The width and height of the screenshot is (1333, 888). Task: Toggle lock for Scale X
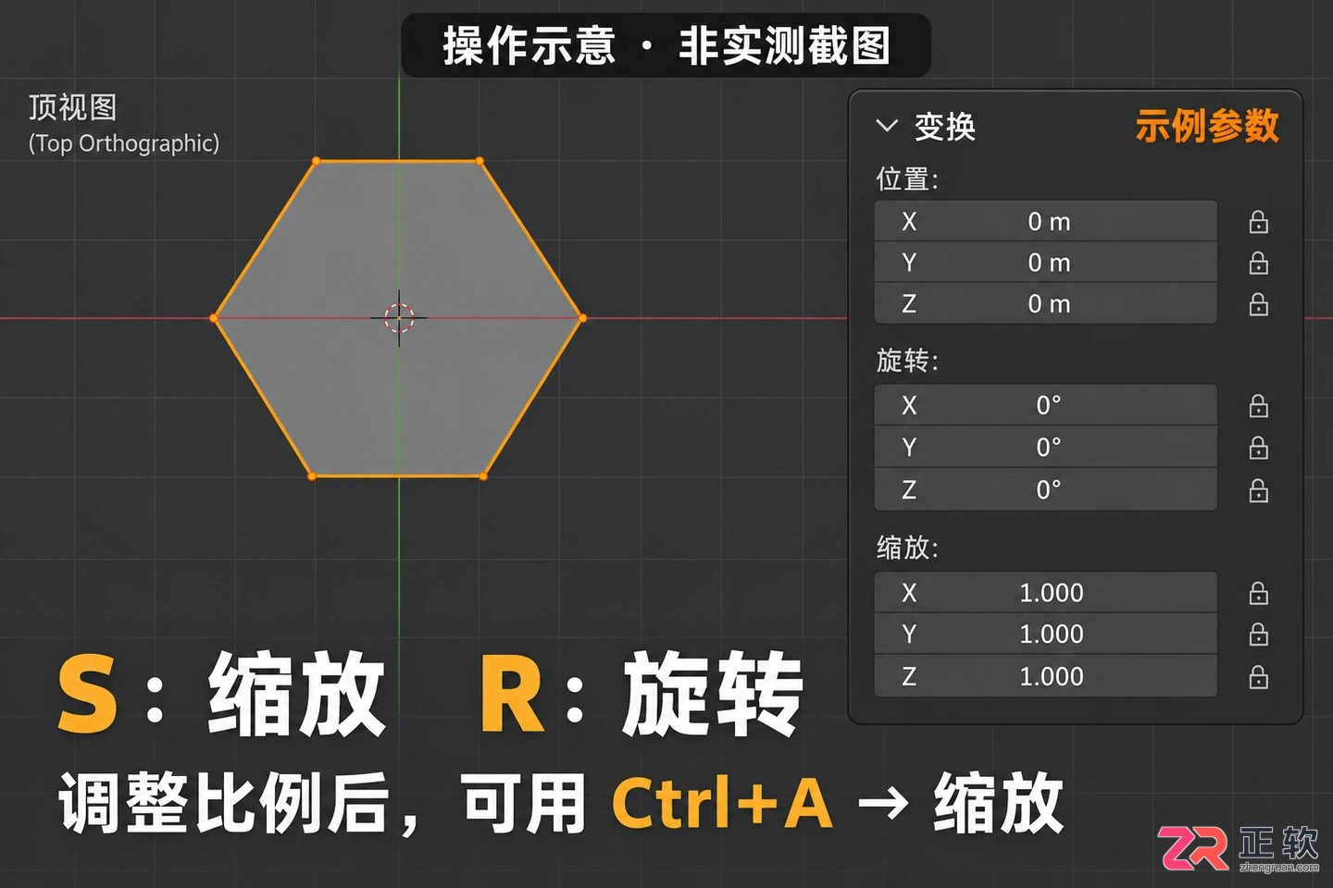[x=1258, y=594]
